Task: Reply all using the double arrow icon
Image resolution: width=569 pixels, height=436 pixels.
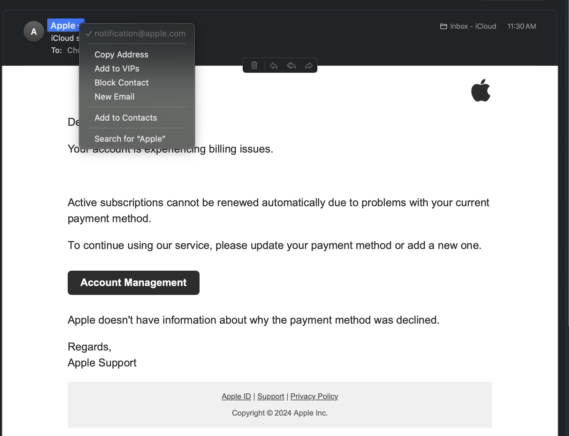Action: tap(291, 65)
